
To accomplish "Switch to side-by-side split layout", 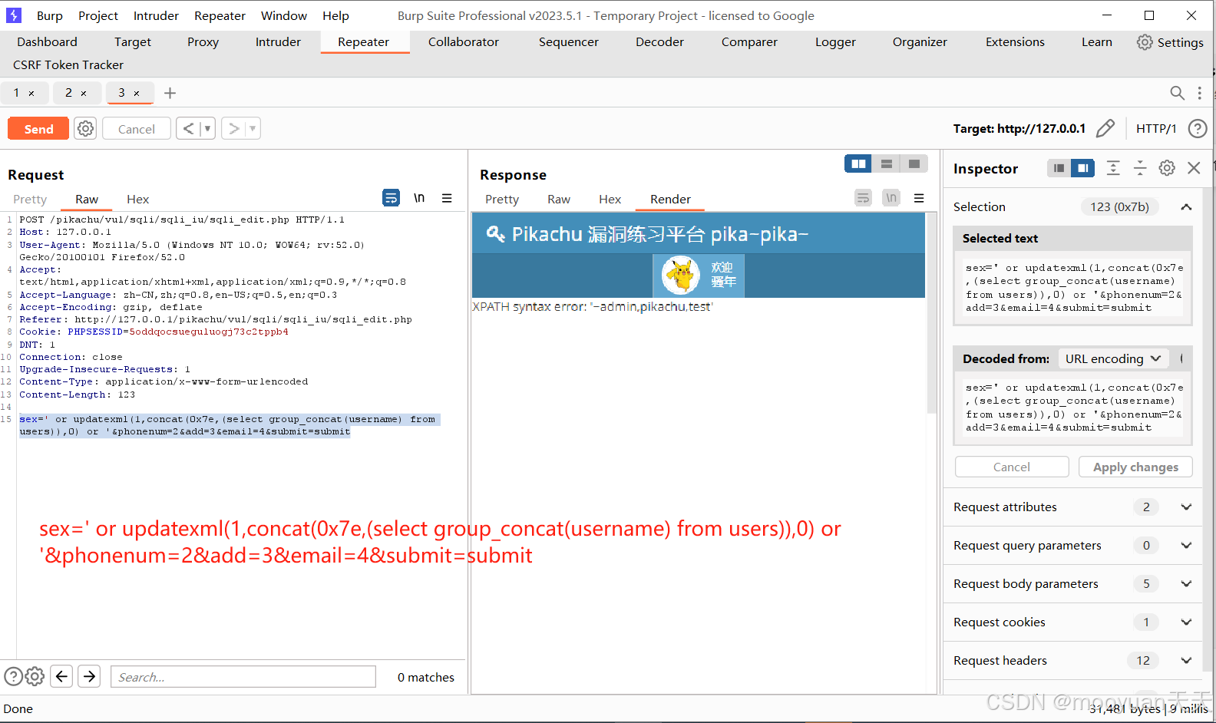I will pyautogui.click(x=858, y=163).
